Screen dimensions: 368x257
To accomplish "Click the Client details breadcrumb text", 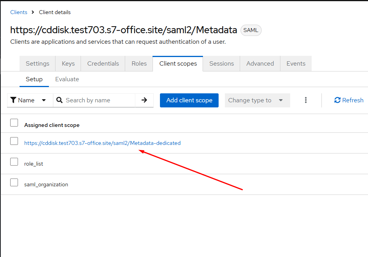I will pos(55,12).
